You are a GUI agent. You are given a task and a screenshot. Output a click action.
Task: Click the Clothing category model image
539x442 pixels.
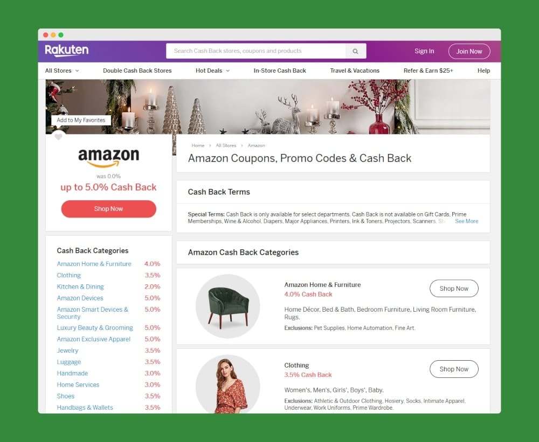coord(227,384)
